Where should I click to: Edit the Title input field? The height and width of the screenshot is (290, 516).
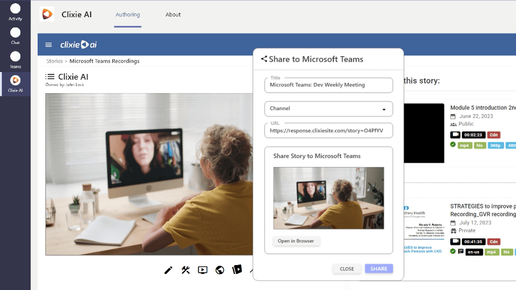point(328,85)
